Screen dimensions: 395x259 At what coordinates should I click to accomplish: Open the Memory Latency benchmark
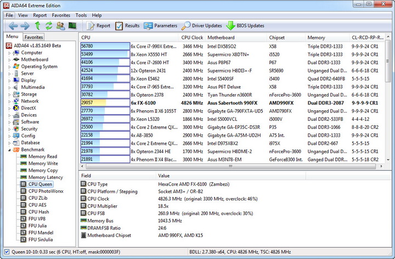(x=46, y=177)
